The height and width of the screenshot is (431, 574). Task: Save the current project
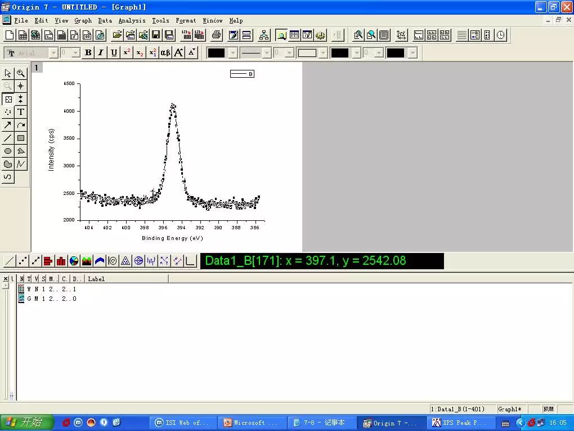pos(156,35)
